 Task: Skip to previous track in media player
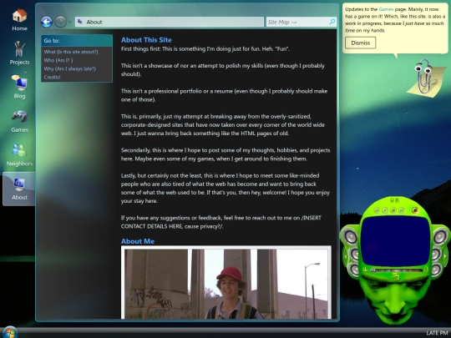pyautogui.click(x=377, y=210)
